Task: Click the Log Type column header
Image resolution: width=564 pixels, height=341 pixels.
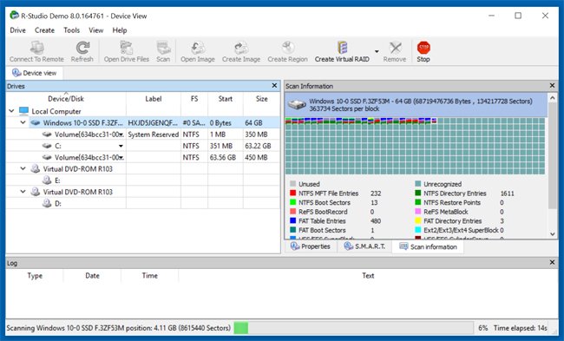Action: tap(35, 276)
